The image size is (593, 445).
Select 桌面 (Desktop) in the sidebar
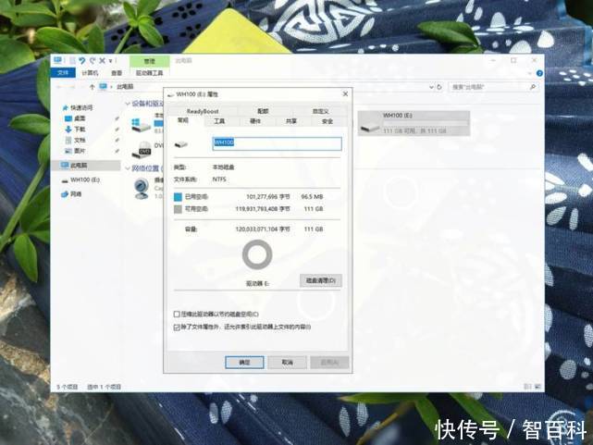coord(75,118)
